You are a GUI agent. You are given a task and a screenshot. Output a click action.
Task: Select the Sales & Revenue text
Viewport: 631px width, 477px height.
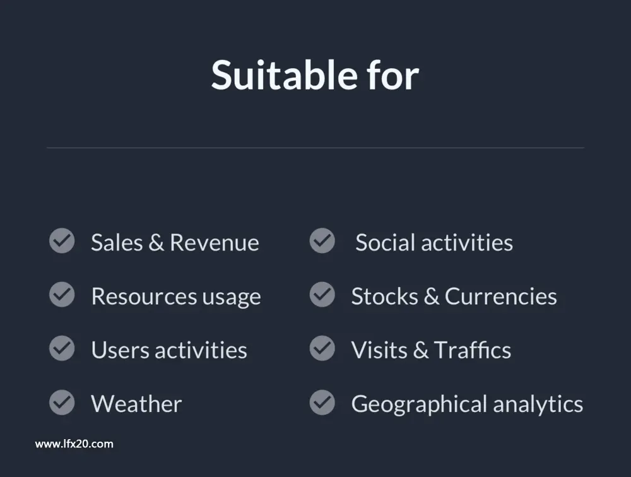(x=175, y=242)
